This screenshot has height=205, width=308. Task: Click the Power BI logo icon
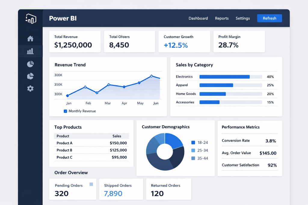click(30, 19)
